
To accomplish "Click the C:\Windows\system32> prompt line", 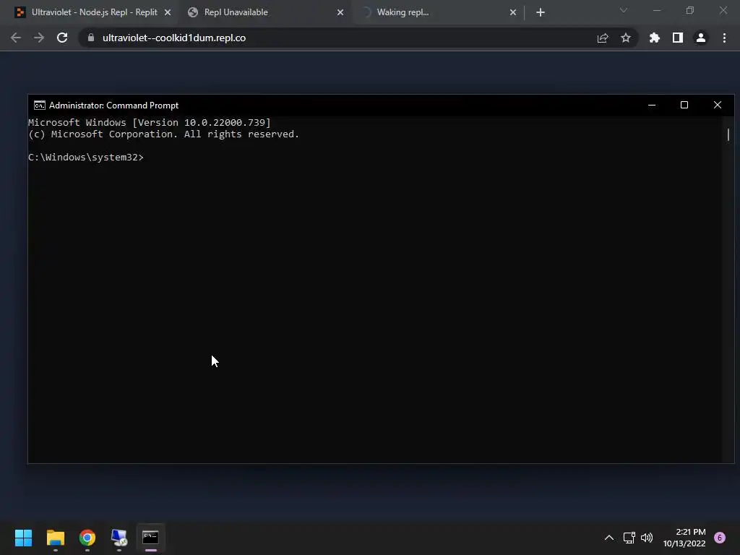I will tap(86, 157).
